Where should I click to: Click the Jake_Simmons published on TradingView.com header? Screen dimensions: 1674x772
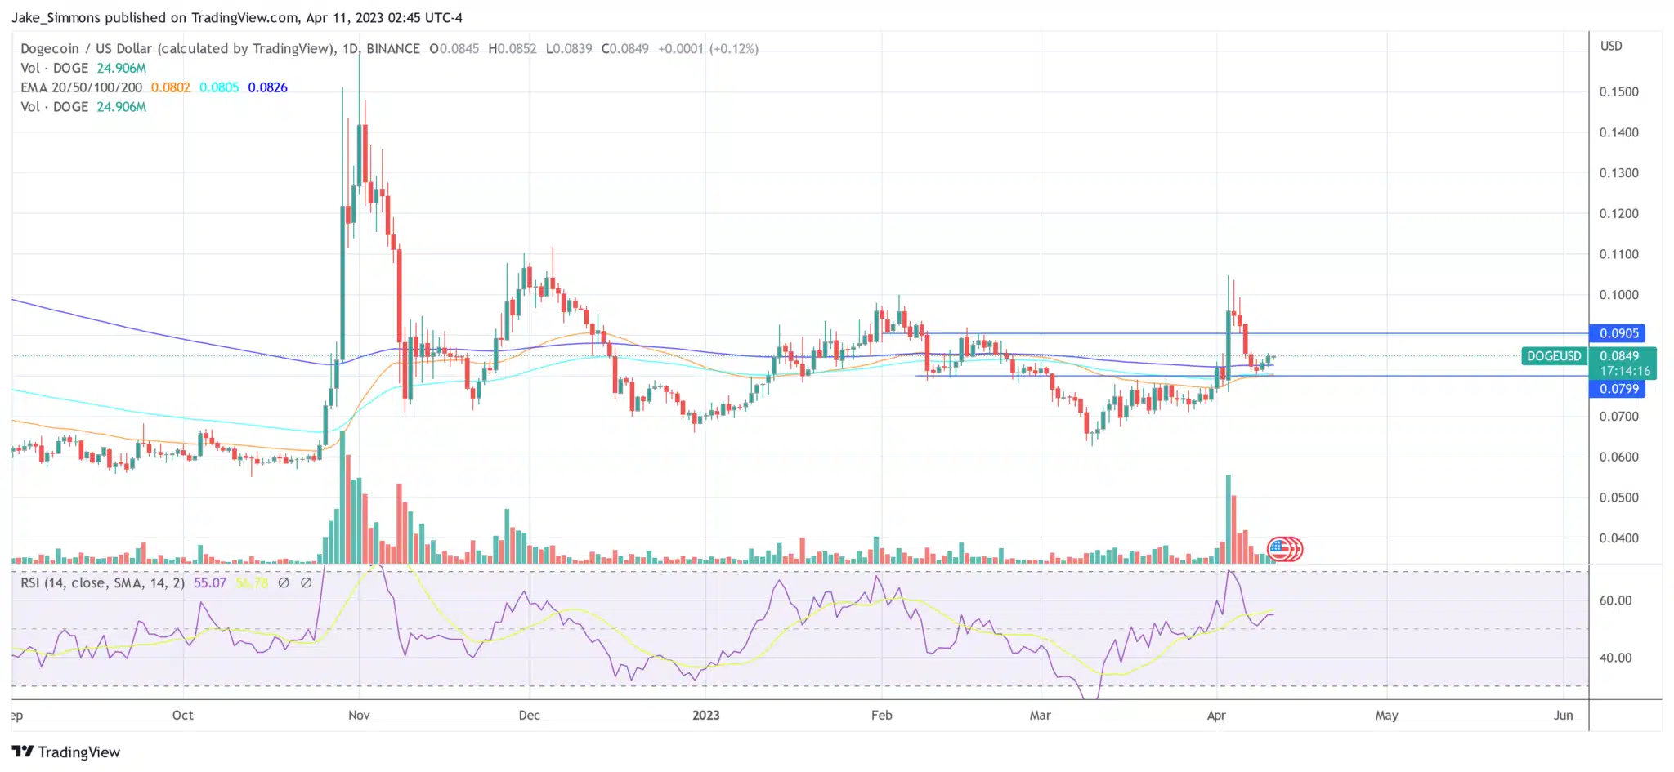pos(237,17)
